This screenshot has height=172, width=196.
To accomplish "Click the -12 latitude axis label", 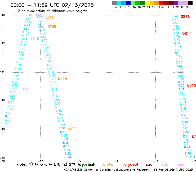I will [x=2, y=43].
